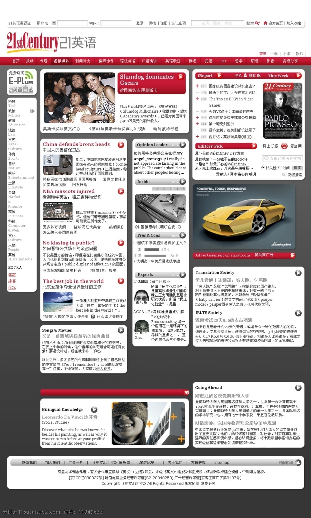The image size is (311, 518).
Task: Click the username input field
Action: pyautogui.click(x=72, y=23)
